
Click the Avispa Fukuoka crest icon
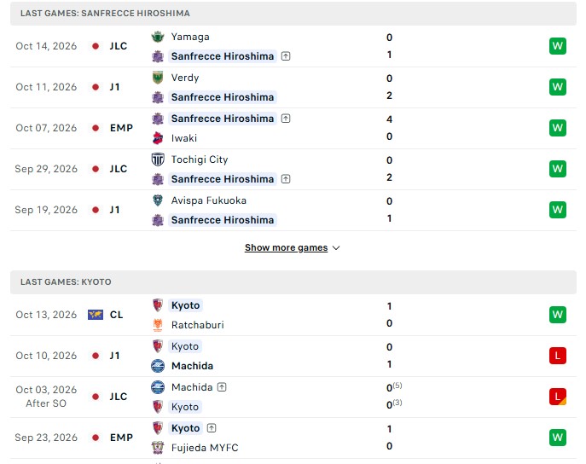pyautogui.click(x=158, y=200)
